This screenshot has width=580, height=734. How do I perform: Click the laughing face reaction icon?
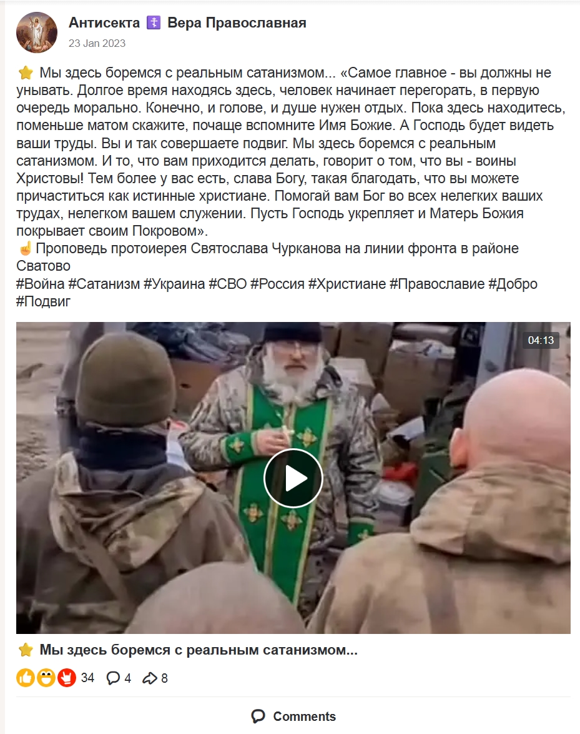46,677
